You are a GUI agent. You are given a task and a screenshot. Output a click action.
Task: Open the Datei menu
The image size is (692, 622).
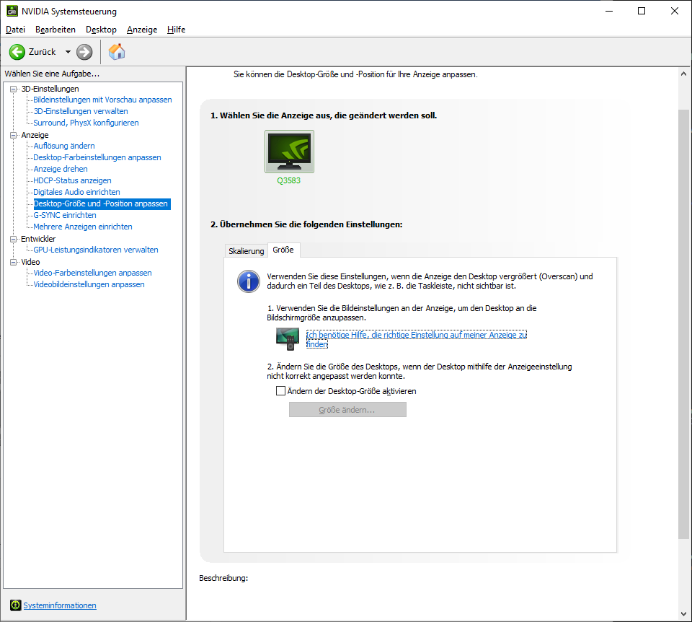tap(15, 30)
